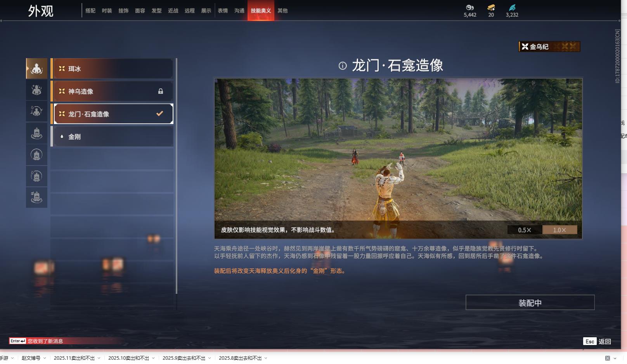Open the 2025.9卖出去和不出 sheet tab
The height and width of the screenshot is (364, 627).
(x=184, y=358)
